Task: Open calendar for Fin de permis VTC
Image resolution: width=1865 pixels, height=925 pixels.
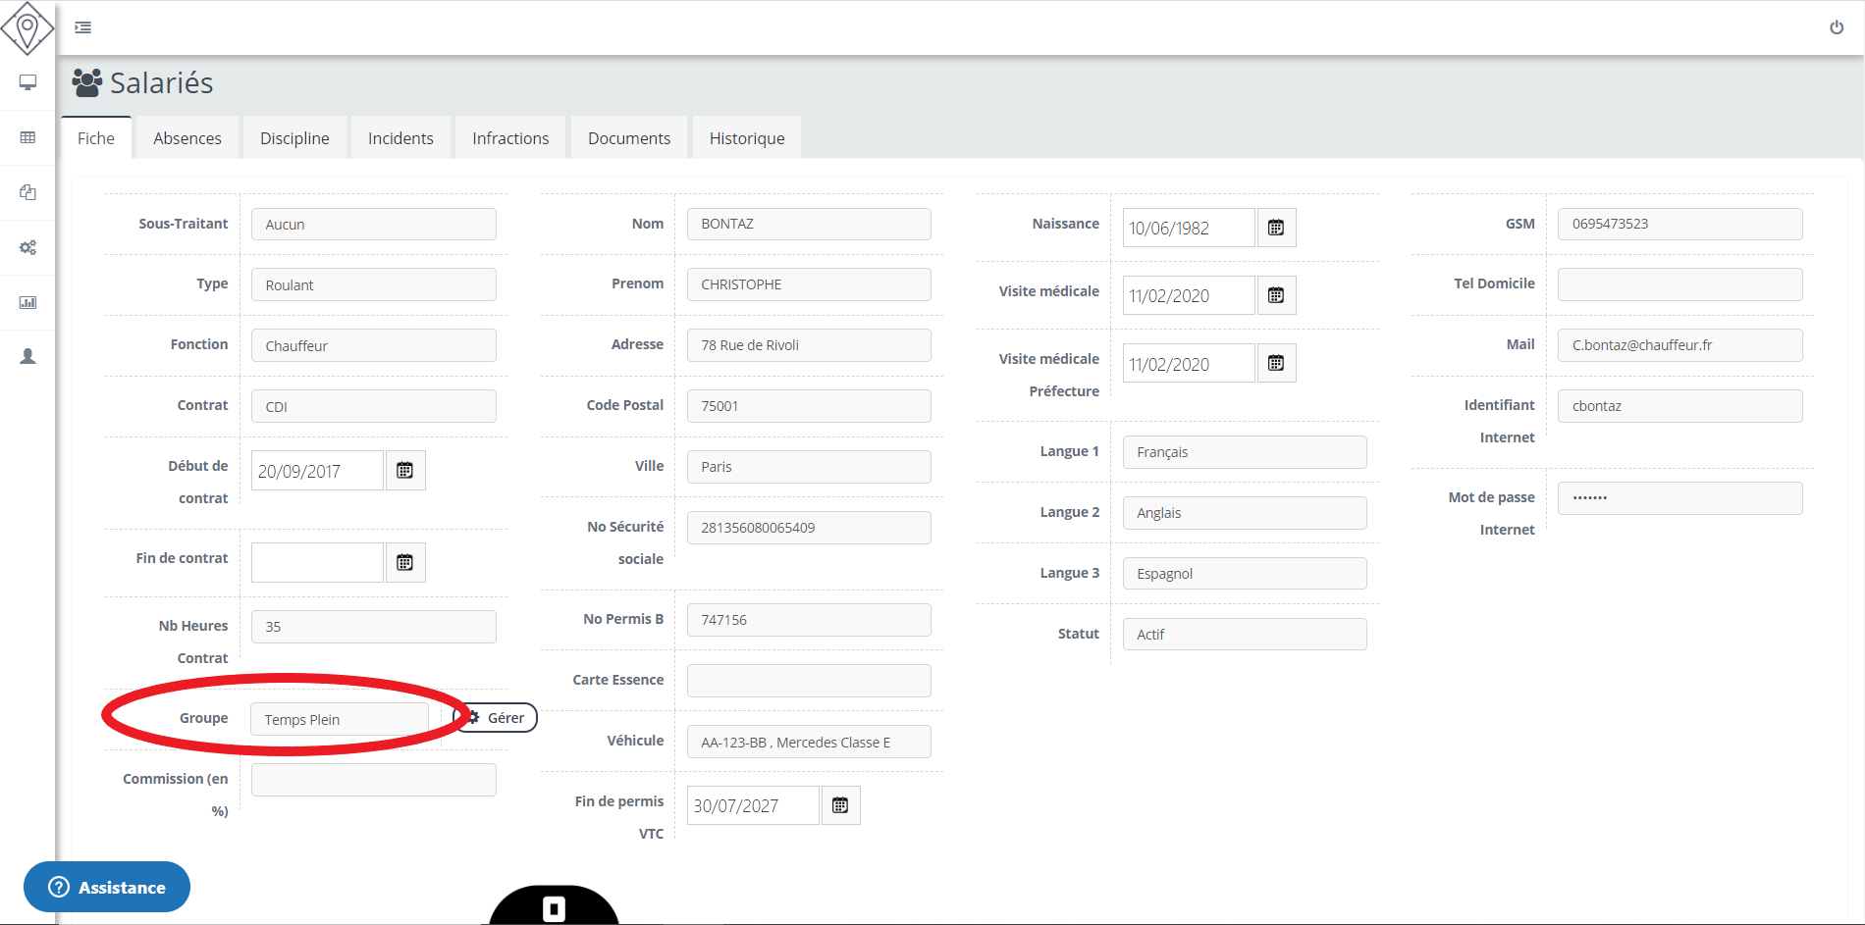Action: tap(840, 805)
